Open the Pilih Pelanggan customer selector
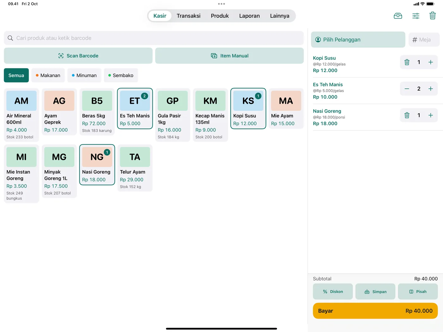Screen dimensions: 443x332 pos(358,40)
